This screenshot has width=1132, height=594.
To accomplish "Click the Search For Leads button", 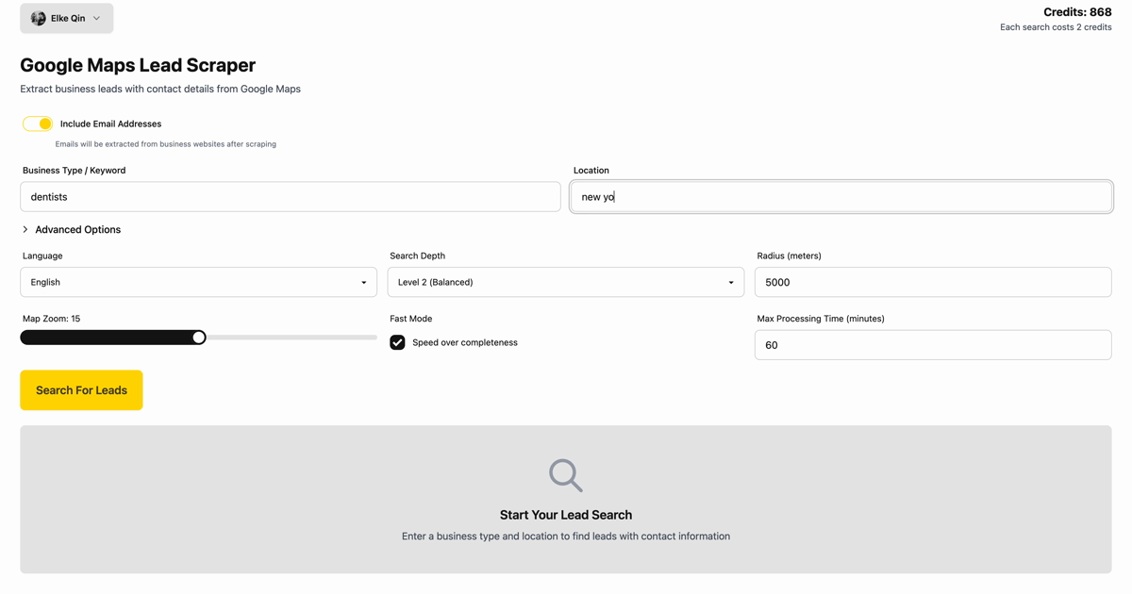I will tap(81, 390).
